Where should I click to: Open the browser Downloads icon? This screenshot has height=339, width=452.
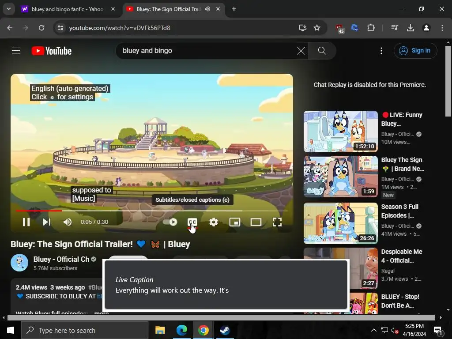411,28
